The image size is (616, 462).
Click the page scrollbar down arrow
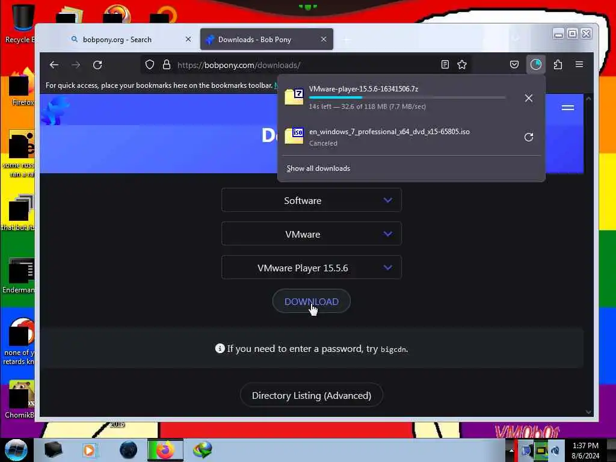point(588,412)
